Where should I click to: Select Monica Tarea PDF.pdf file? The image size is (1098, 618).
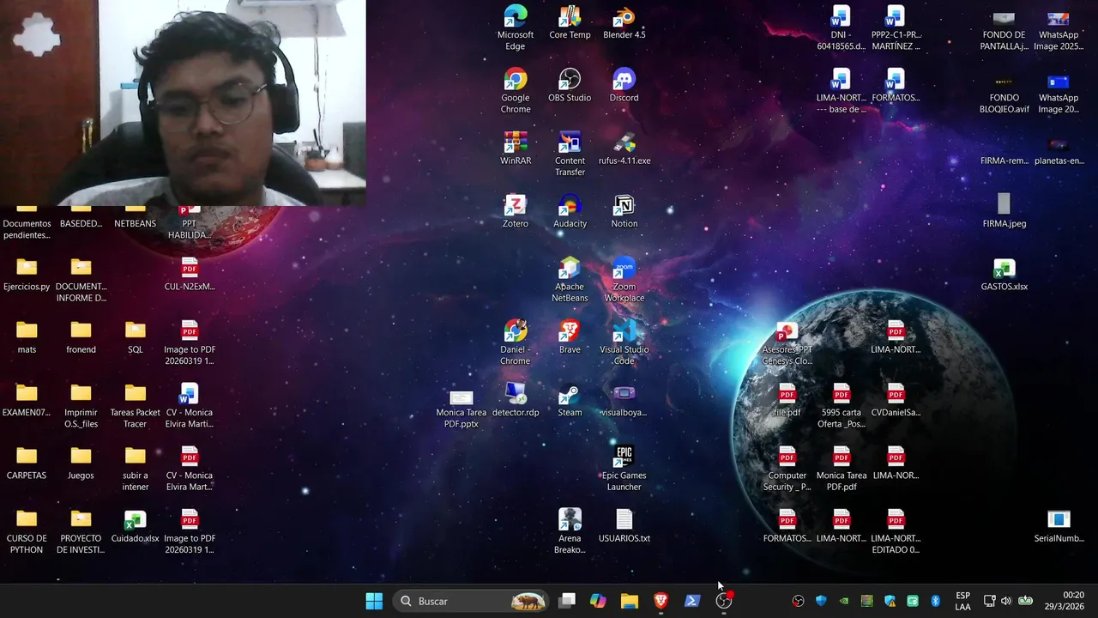point(841,468)
